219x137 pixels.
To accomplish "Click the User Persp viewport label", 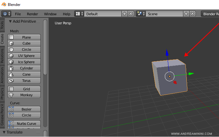I will pos(63,23).
